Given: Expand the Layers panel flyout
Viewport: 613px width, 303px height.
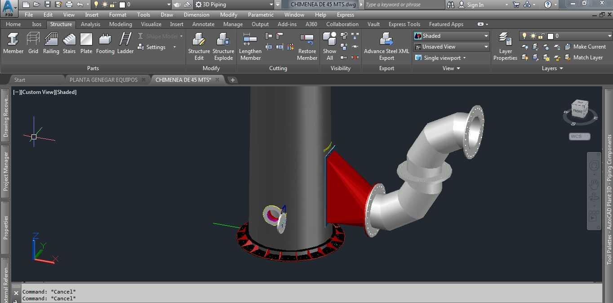Looking at the screenshot, I should (552, 68).
